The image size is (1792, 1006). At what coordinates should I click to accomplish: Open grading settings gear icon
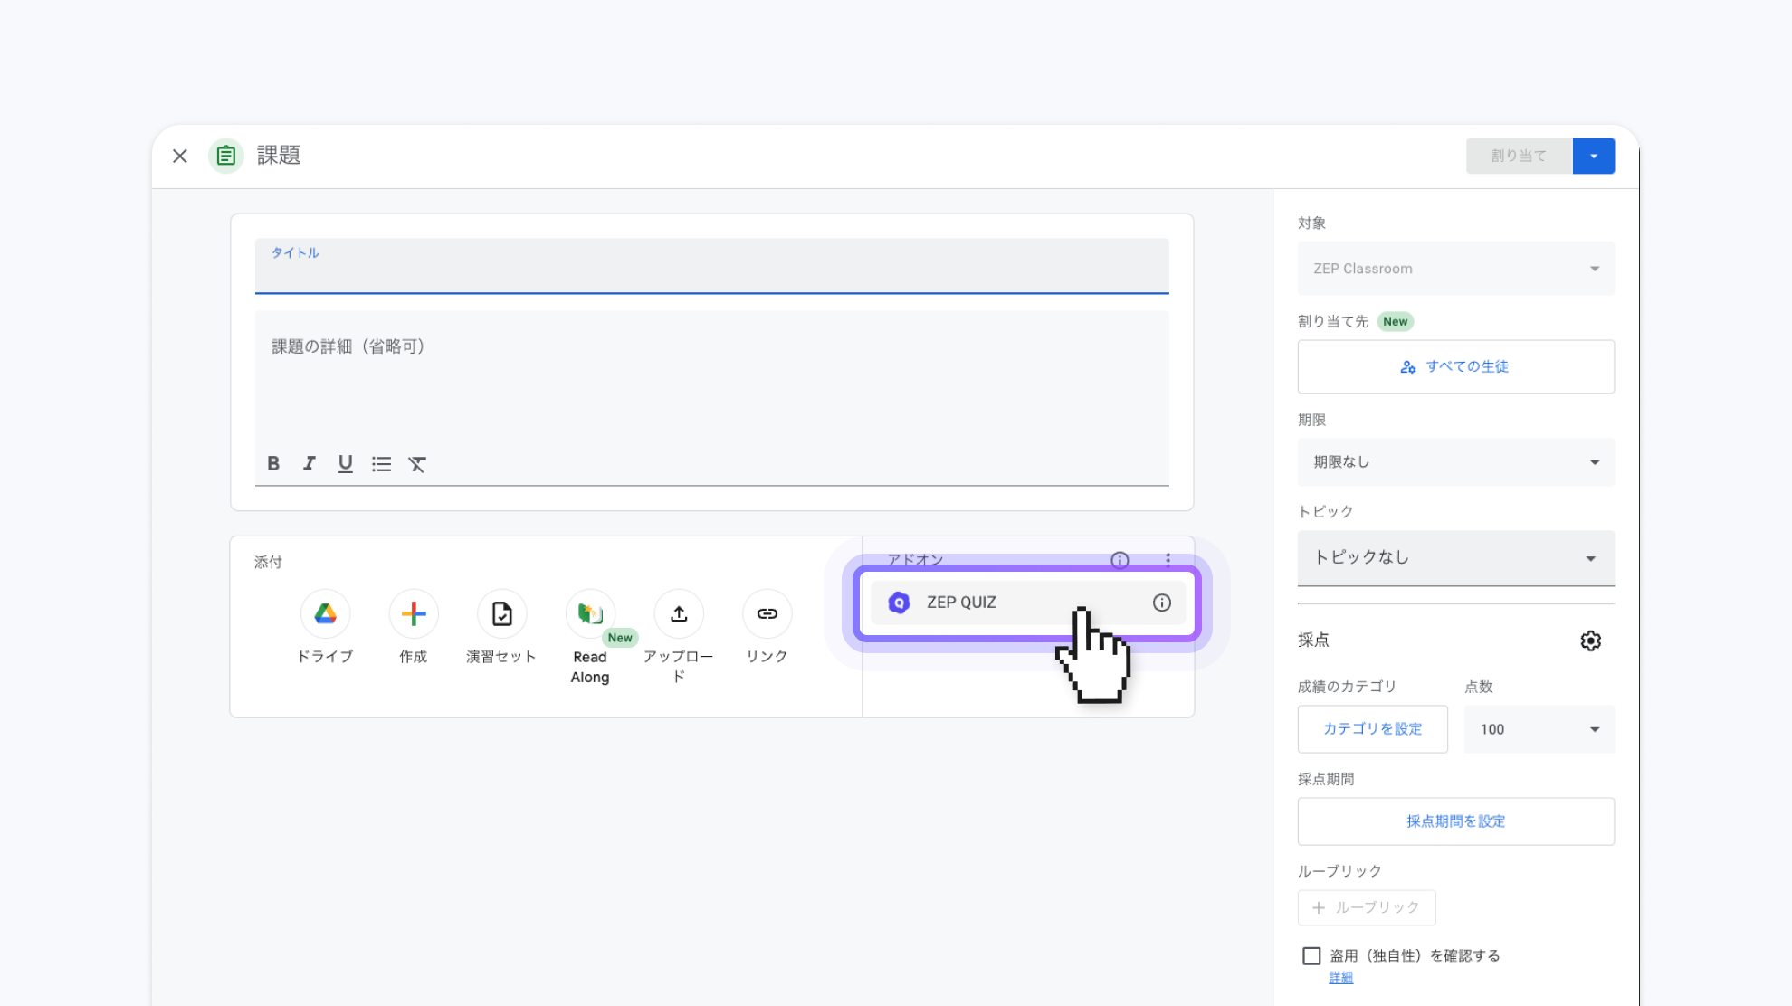(1590, 641)
